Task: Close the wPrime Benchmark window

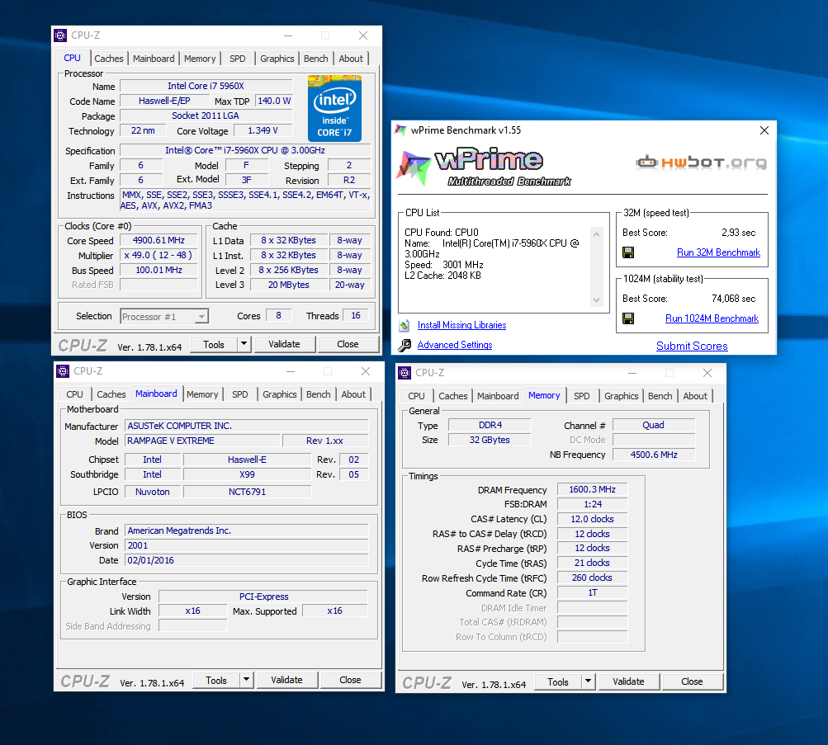Action: [764, 130]
